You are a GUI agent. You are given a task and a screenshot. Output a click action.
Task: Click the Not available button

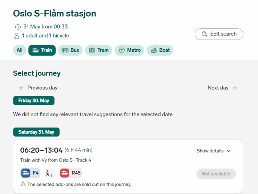216,174
